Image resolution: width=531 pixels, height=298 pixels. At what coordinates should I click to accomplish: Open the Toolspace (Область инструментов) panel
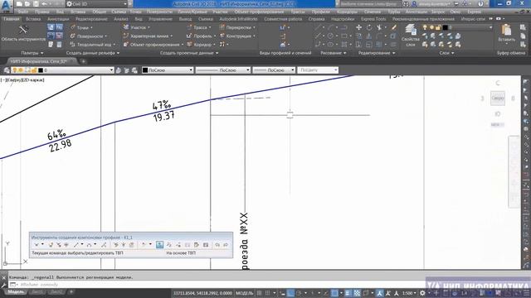tap(23, 33)
